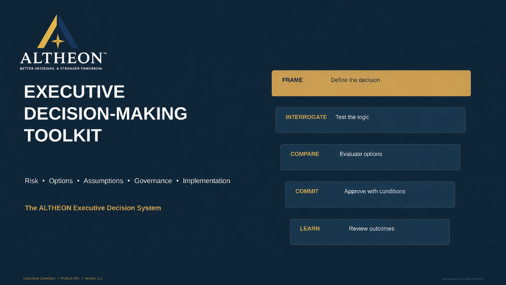Click the 'Developed by Dr Unami Mathumo' credit
The image size is (506, 285).
[x=463, y=279]
